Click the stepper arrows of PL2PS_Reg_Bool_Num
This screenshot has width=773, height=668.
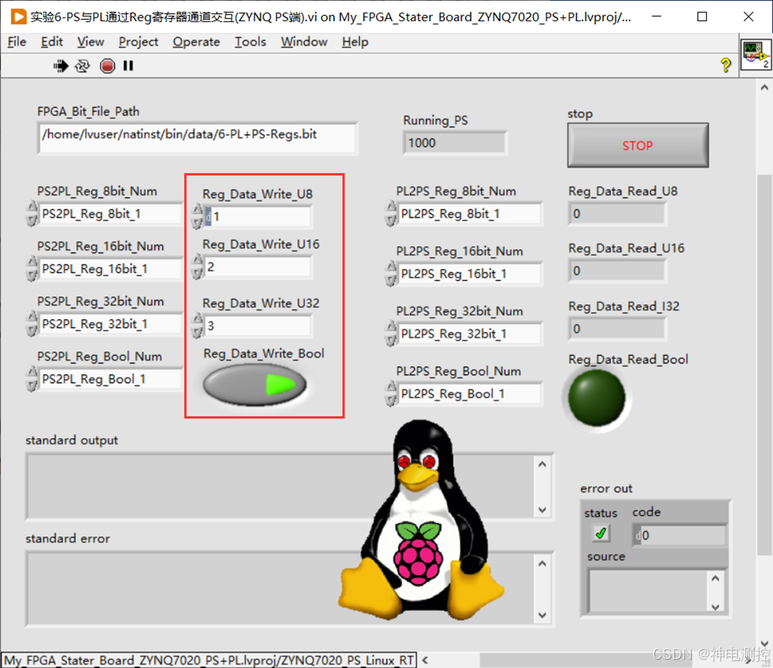(391, 394)
